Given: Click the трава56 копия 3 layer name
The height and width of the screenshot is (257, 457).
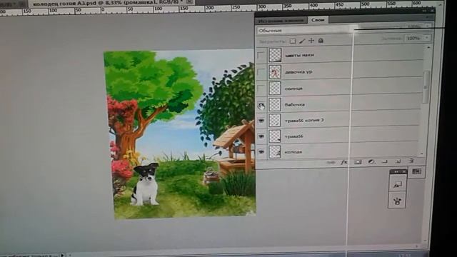Looking at the screenshot, I should [x=304, y=121].
